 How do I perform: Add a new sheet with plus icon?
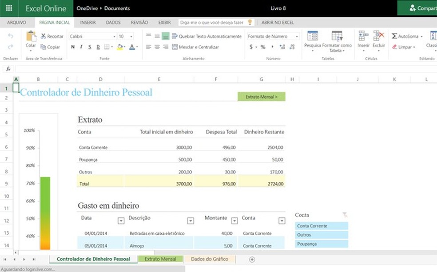252,259
